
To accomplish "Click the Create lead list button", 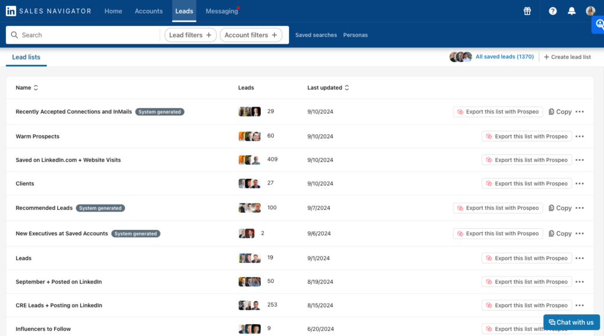I will (x=567, y=57).
